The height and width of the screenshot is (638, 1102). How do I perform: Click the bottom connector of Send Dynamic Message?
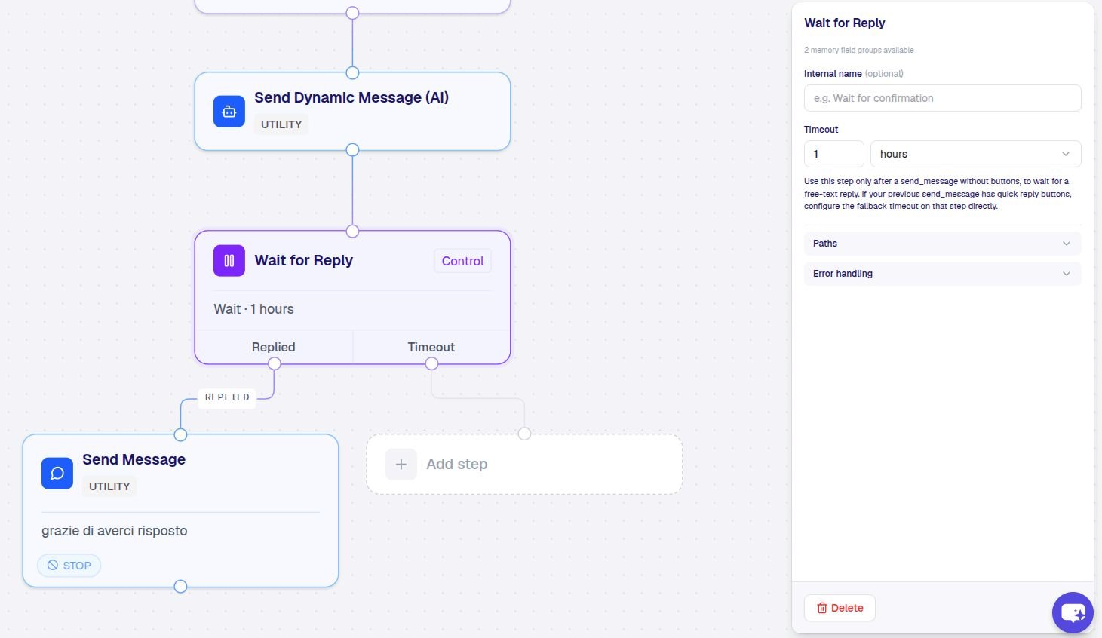pyautogui.click(x=352, y=149)
